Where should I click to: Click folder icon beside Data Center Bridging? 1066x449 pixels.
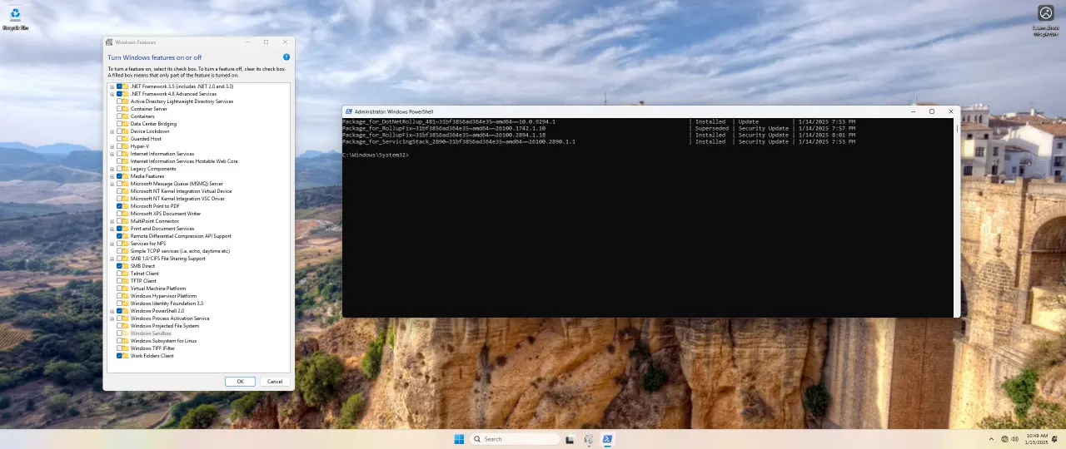pos(126,124)
